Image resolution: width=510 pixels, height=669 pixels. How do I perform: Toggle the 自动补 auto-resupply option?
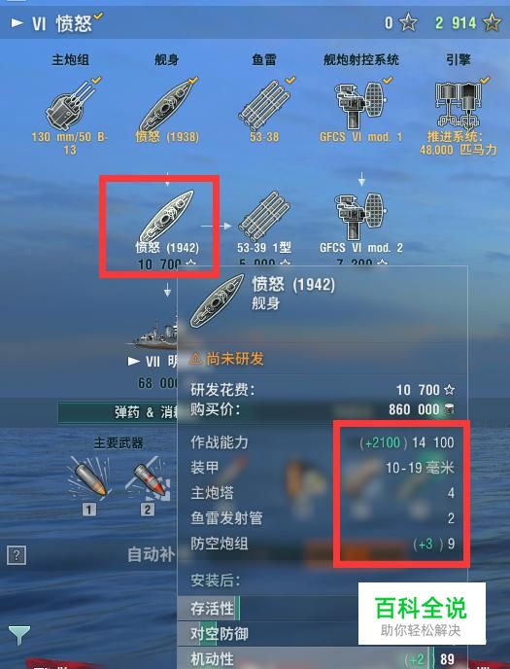point(151,554)
